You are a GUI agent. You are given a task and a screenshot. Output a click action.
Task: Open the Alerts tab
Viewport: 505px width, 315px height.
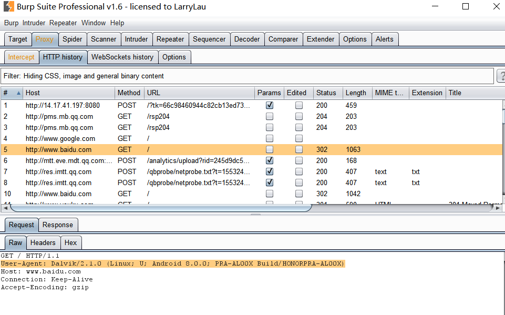385,39
